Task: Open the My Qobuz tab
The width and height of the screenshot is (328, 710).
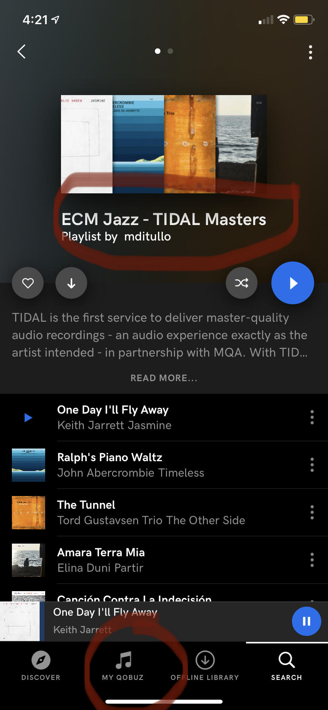Action: point(123,666)
